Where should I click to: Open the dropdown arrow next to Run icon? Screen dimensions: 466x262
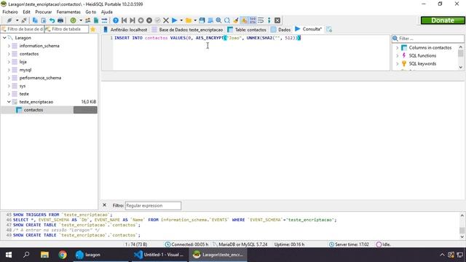[x=181, y=20]
